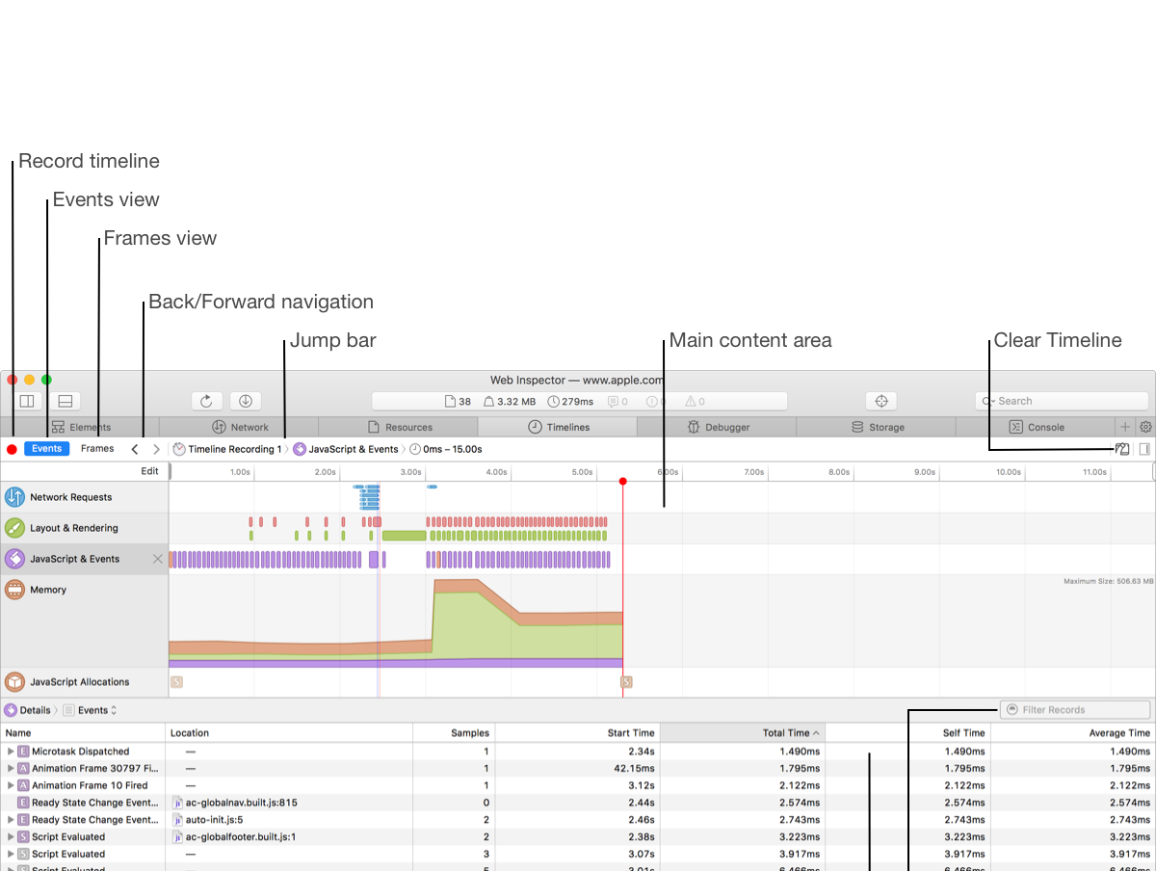
Task: Expand Animation Frame 10 Fired row
Action: click(x=11, y=785)
